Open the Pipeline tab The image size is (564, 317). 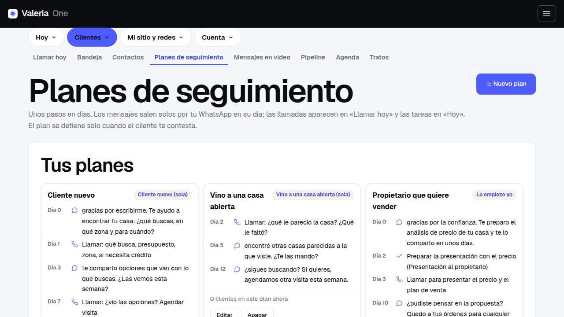[313, 57]
